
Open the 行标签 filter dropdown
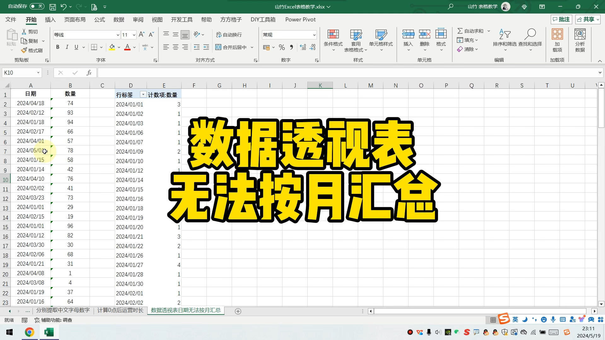(143, 94)
